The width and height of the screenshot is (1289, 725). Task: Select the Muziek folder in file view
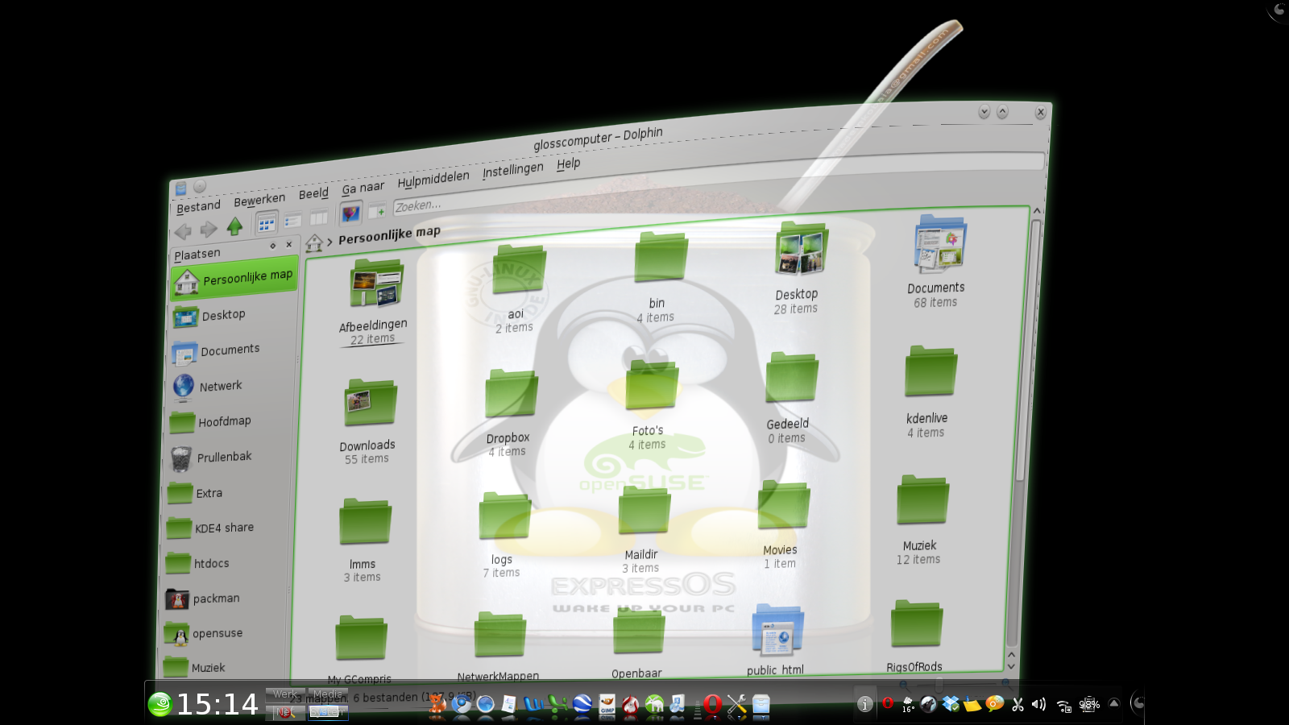(921, 520)
